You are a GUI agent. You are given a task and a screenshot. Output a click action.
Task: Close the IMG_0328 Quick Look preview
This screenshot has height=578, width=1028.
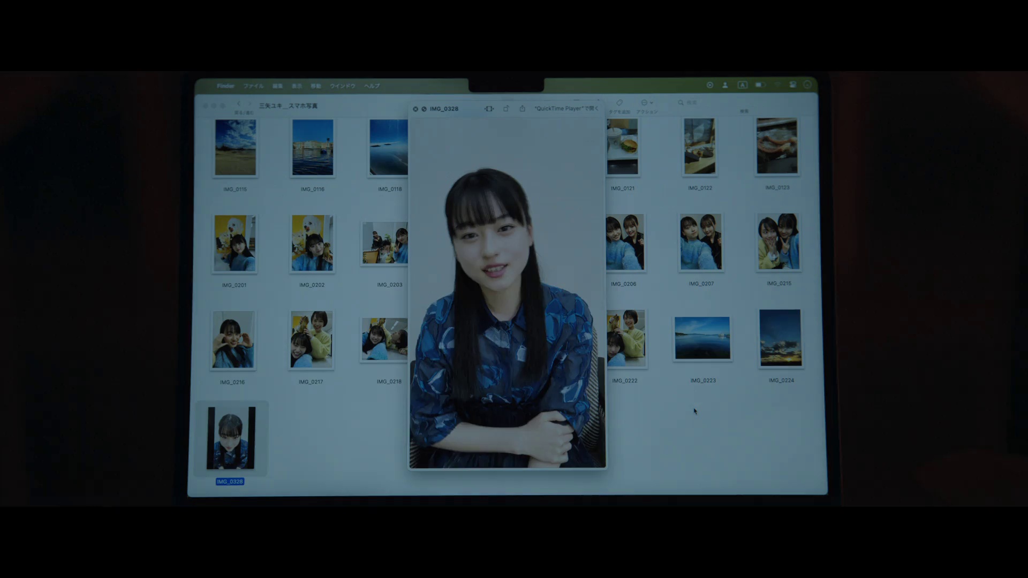click(415, 109)
